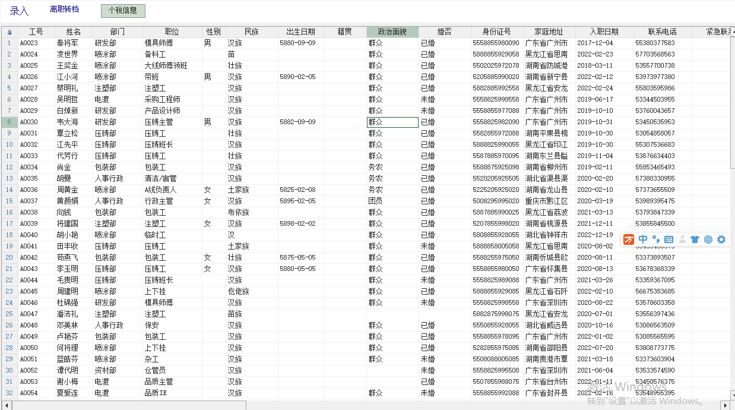Click position cell 仓管员
The width and height of the screenshot is (735, 410).
172,371
